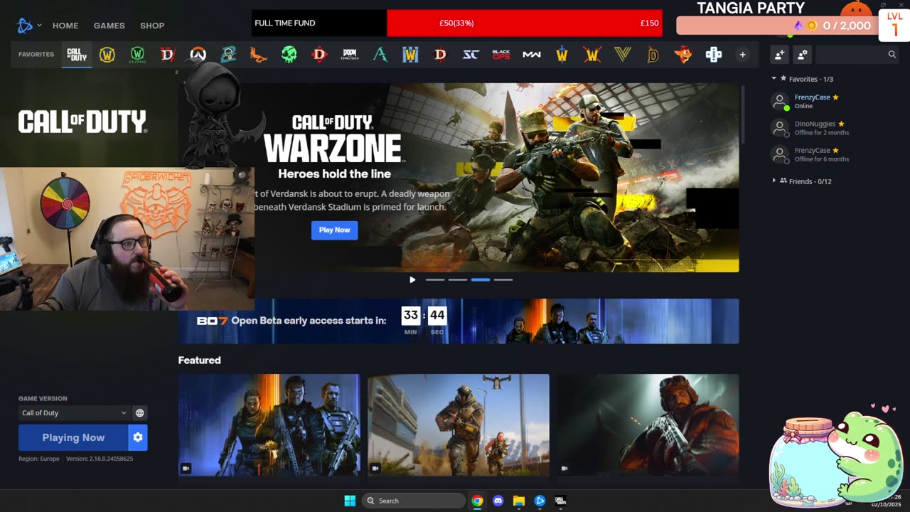Click the Warzone Play Now button
Image resolution: width=910 pixels, height=512 pixels.
(334, 230)
